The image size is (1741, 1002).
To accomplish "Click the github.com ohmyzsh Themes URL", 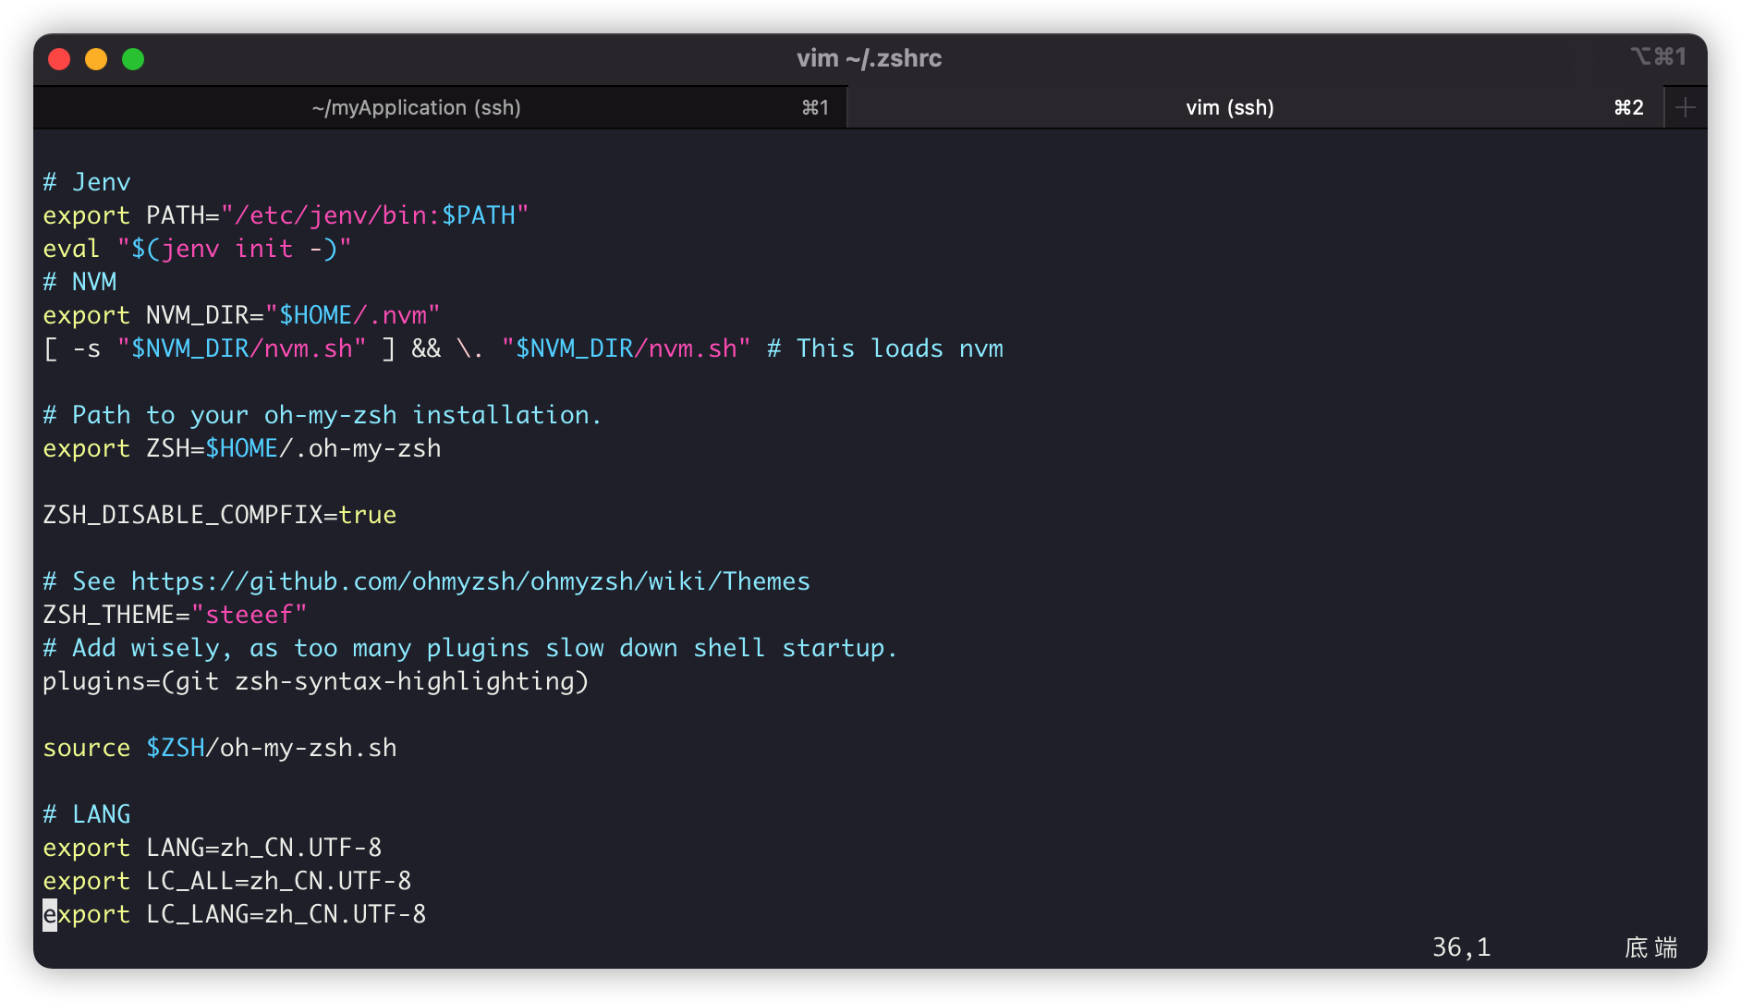I will coord(470,581).
